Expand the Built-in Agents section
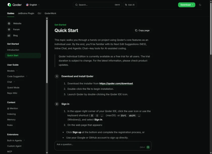 click(24, 140)
